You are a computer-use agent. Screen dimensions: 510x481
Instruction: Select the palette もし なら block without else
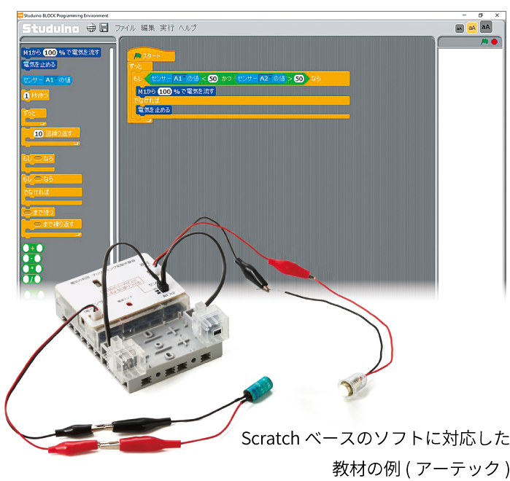click(38, 163)
